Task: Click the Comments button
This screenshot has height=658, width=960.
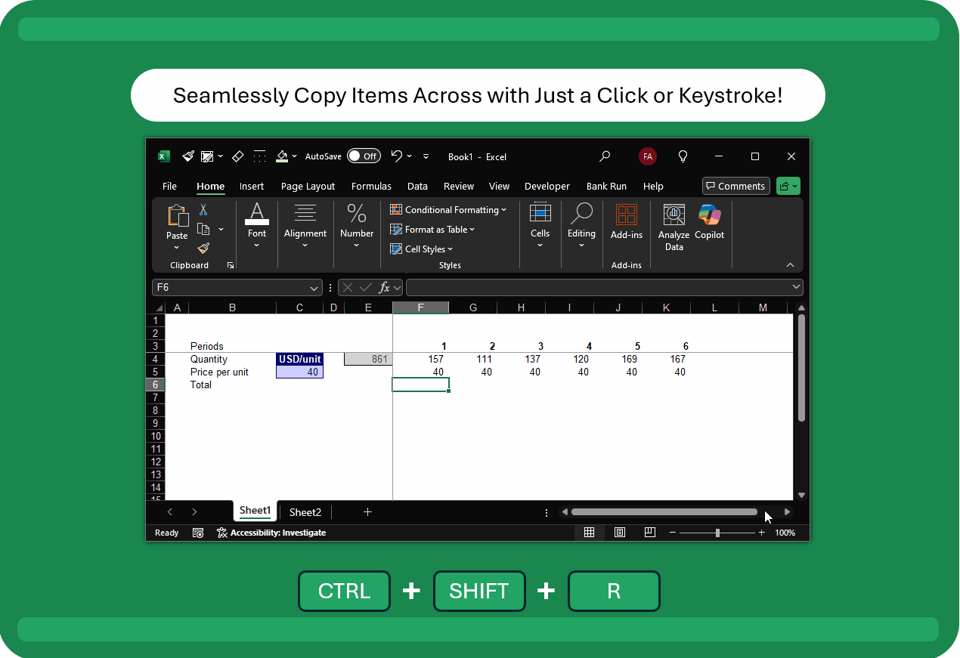Action: tap(735, 187)
